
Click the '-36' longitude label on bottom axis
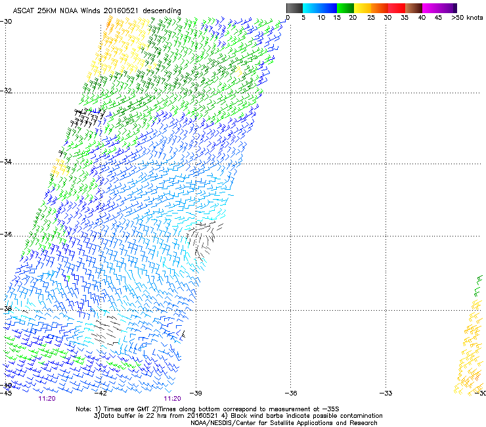(291, 393)
